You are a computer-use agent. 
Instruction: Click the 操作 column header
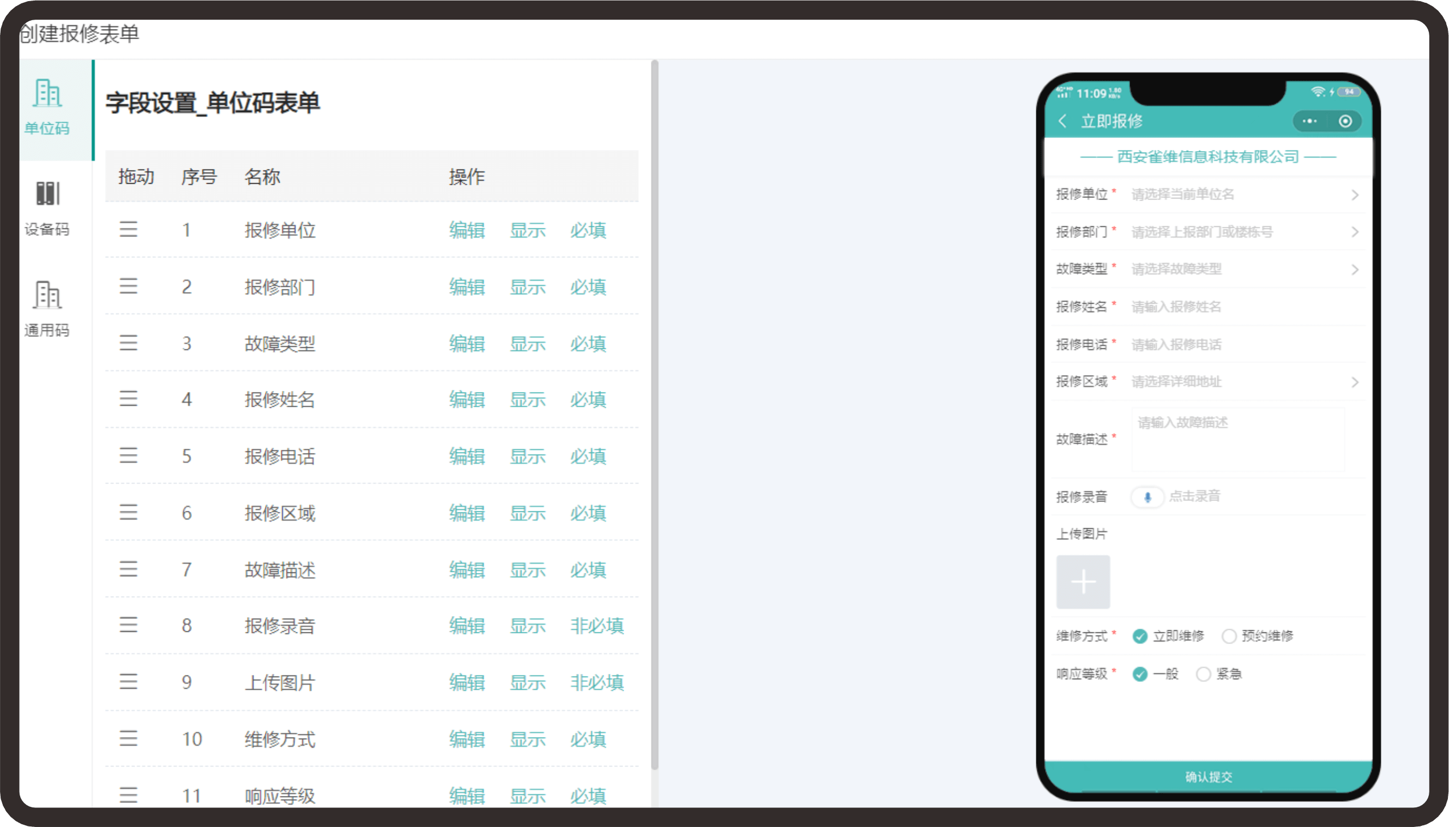click(x=467, y=177)
